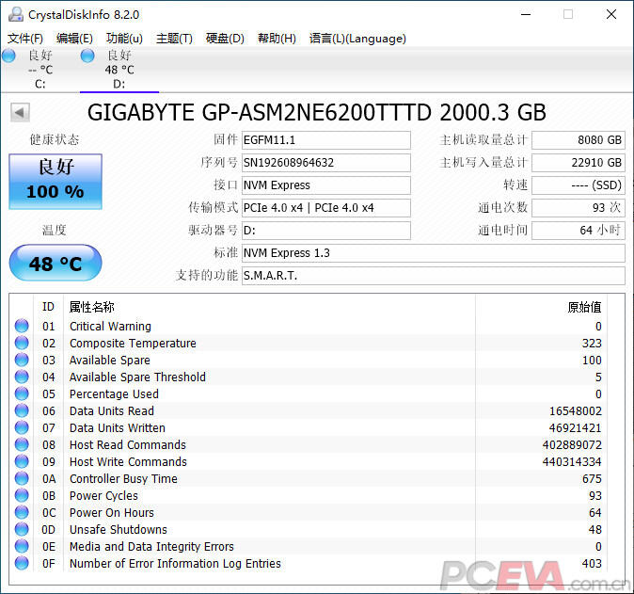Click the status orb for Data Units Read

point(22,410)
